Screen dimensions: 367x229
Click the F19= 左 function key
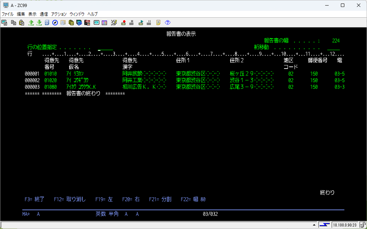[104, 199]
